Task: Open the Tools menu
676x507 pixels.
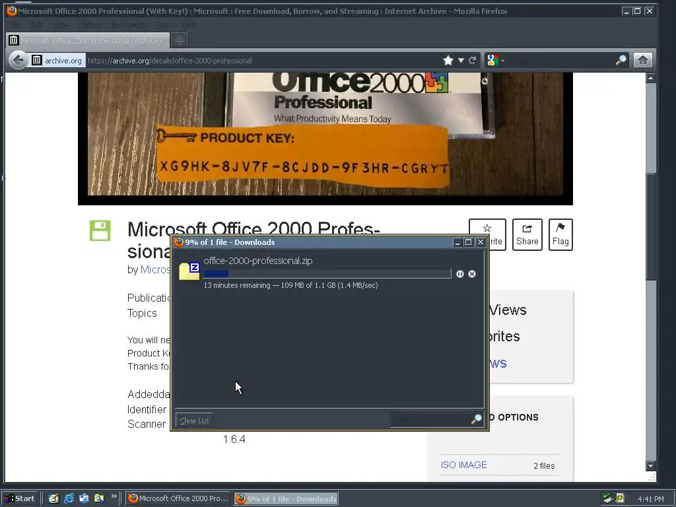Action: (x=164, y=24)
